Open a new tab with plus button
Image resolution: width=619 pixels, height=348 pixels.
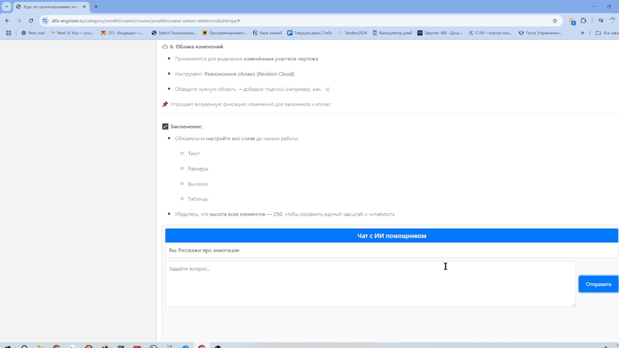[96, 7]
